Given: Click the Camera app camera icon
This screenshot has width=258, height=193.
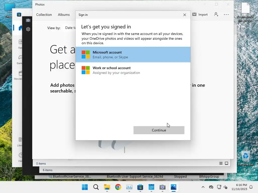Looking at the screenshot, I should (x=28, y=20).
